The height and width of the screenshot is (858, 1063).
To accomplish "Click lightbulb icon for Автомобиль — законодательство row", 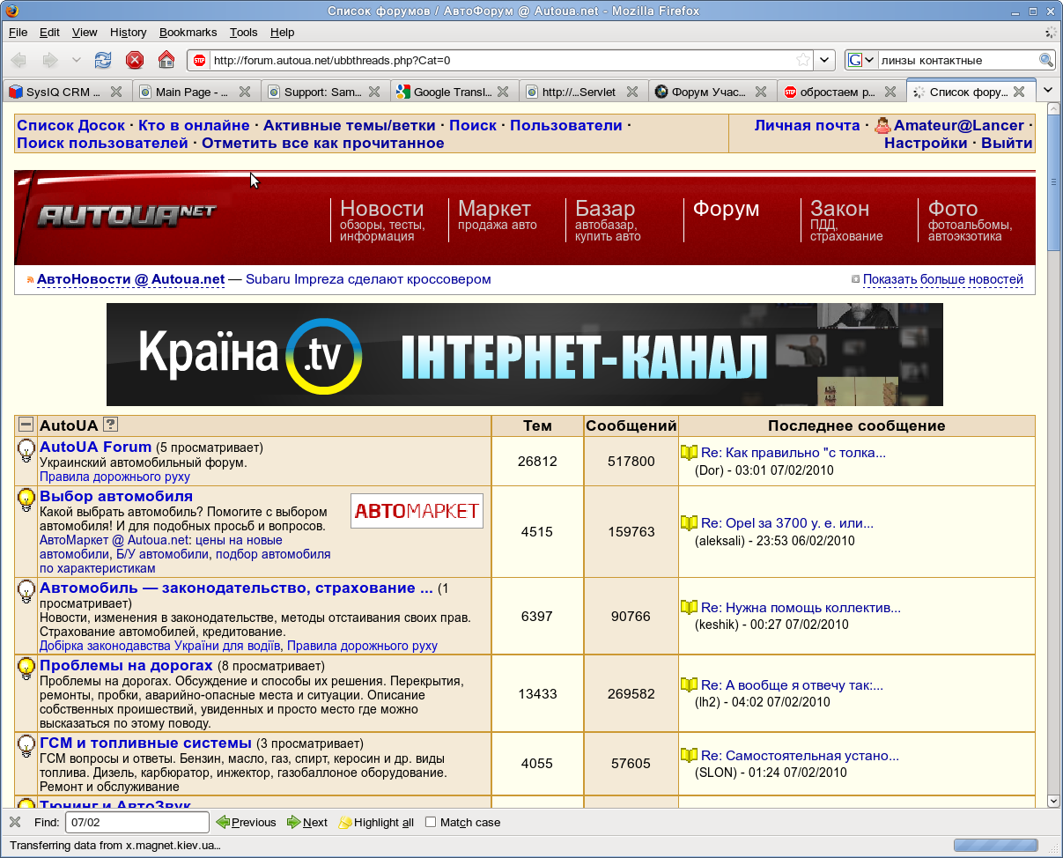I will click(x=26, y=592).
